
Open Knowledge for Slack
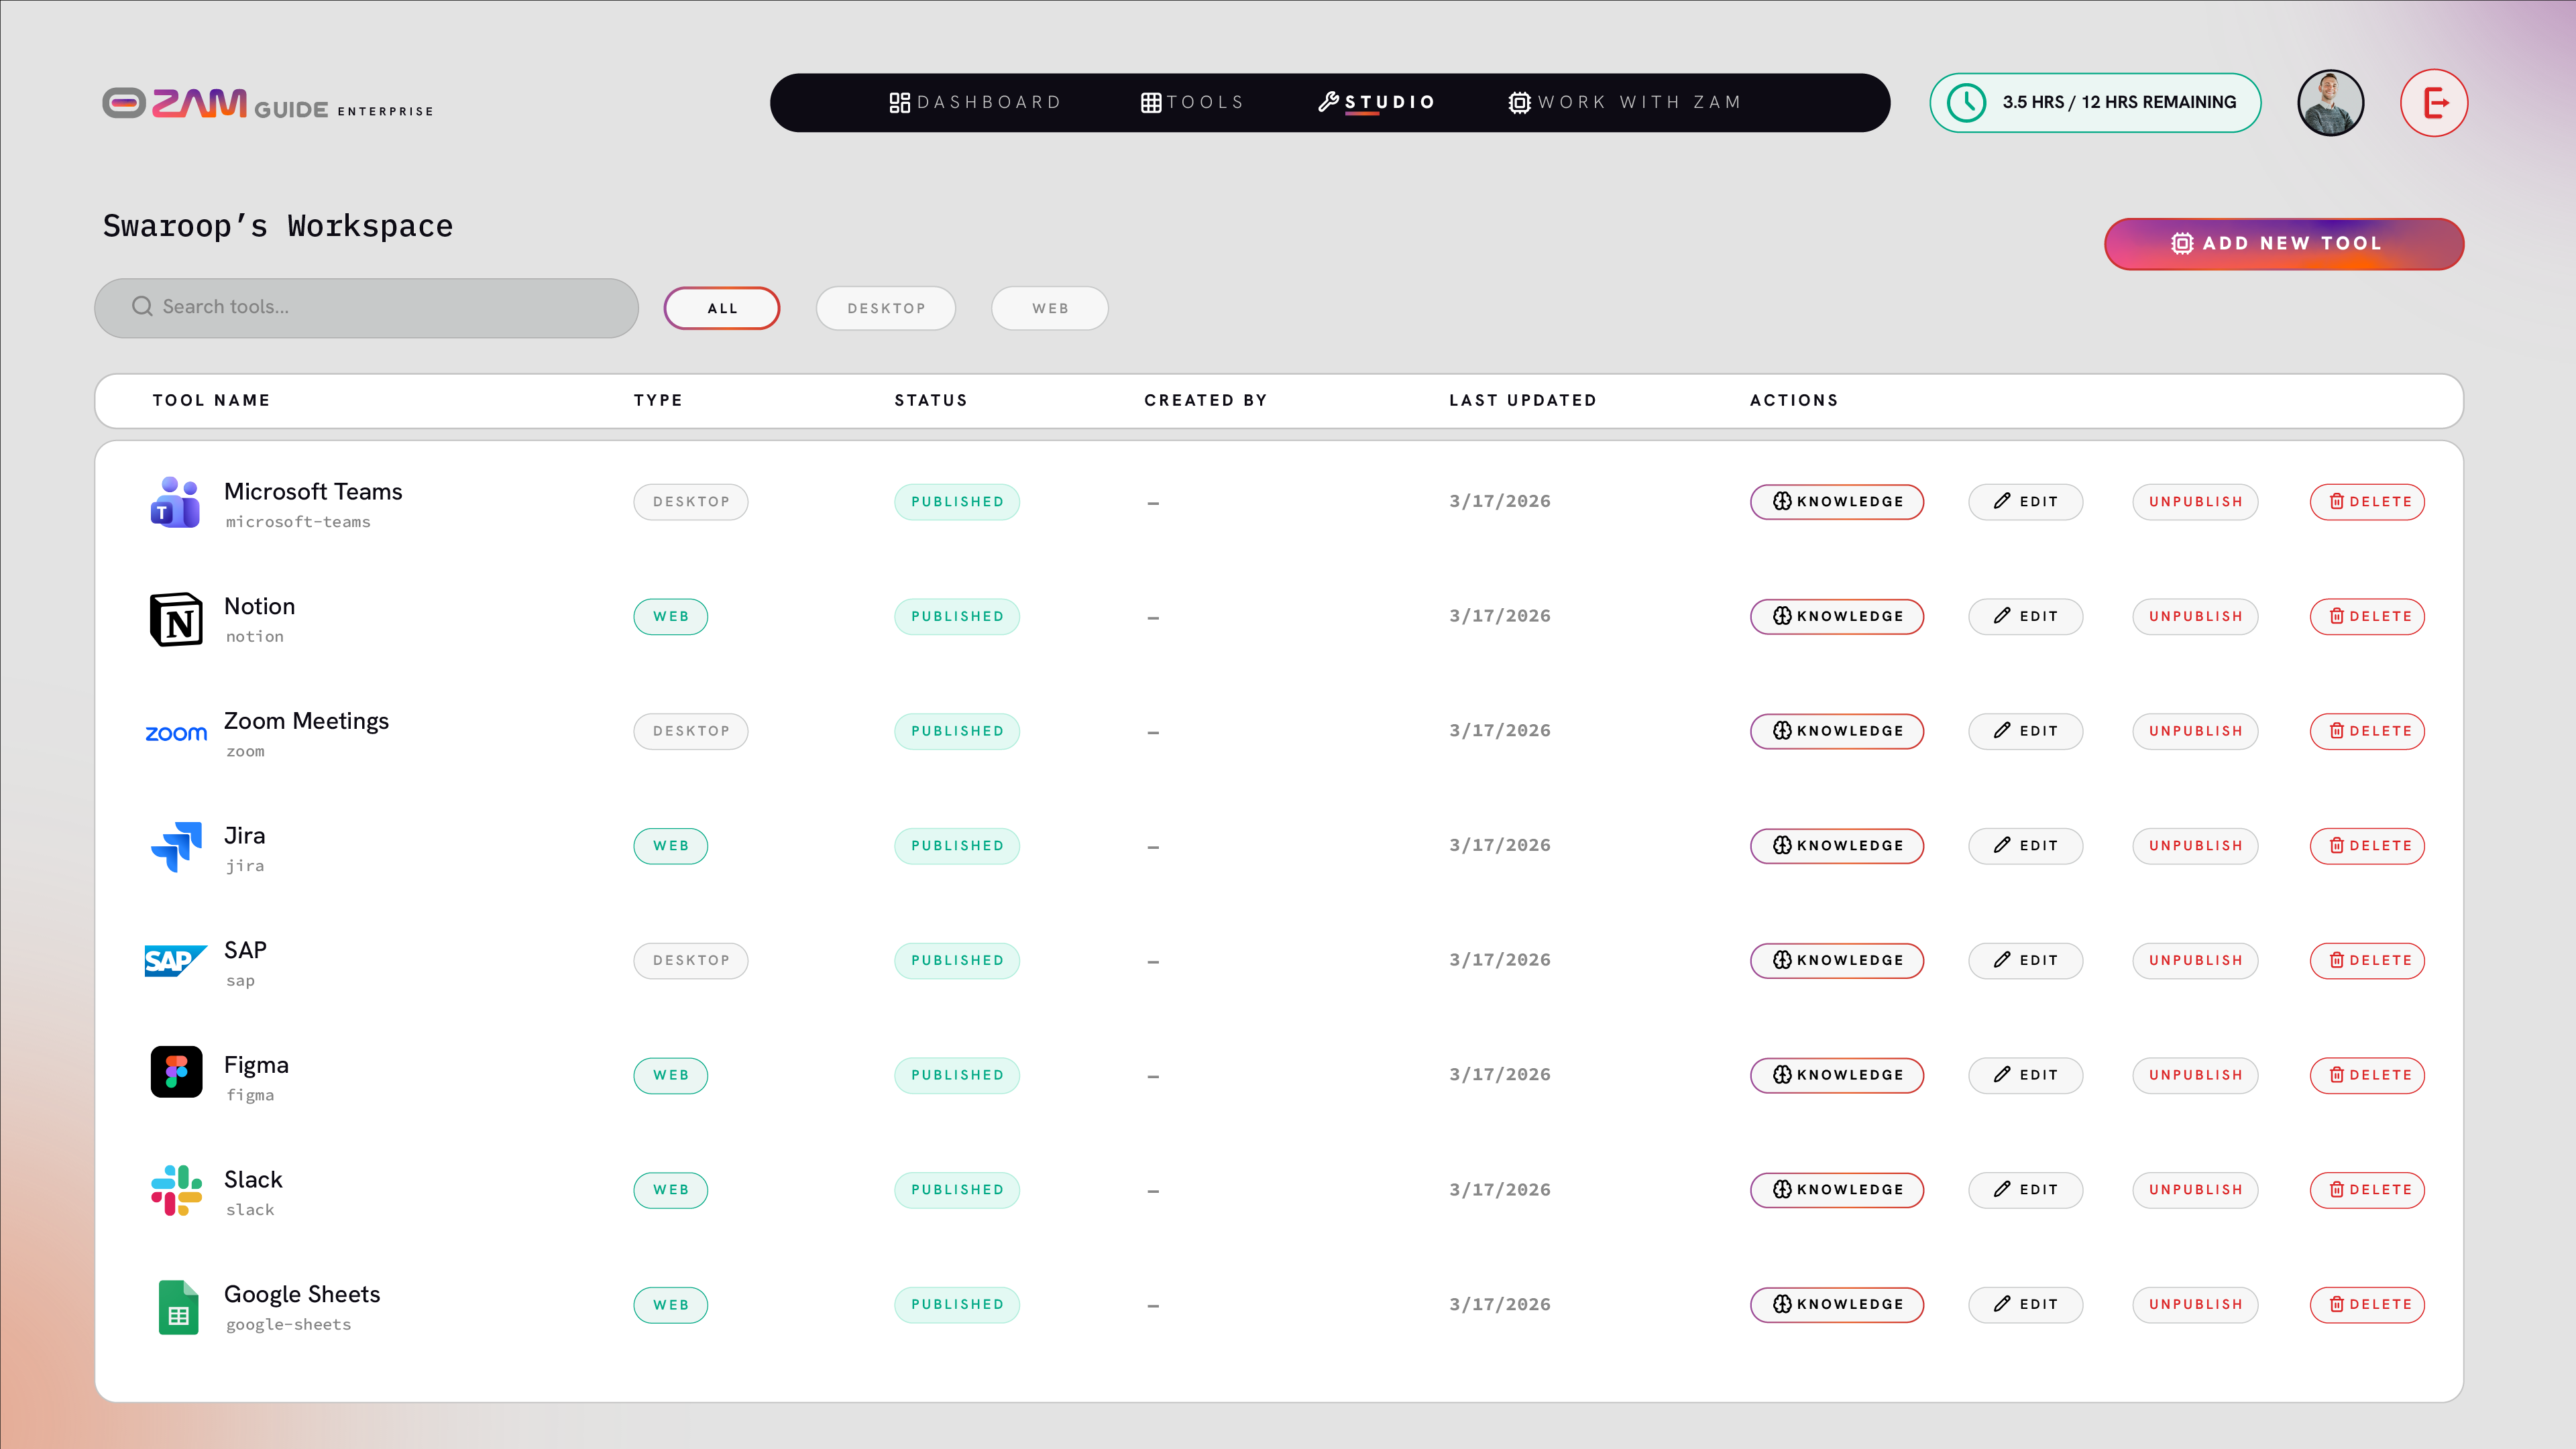click(1837, 1190)
